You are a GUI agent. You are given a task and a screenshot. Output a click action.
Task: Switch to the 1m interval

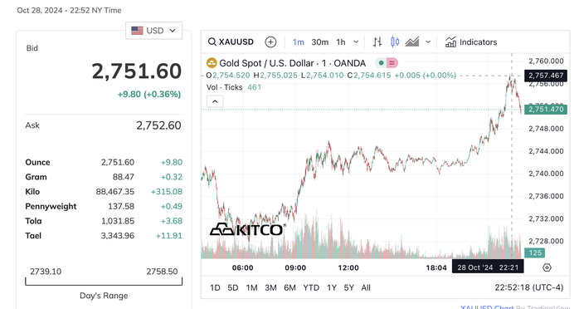pos(299,42)
